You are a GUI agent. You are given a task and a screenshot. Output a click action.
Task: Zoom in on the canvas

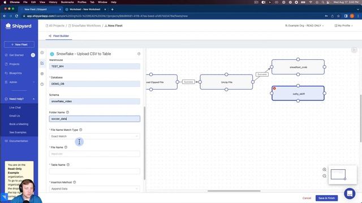click(324, 170)
